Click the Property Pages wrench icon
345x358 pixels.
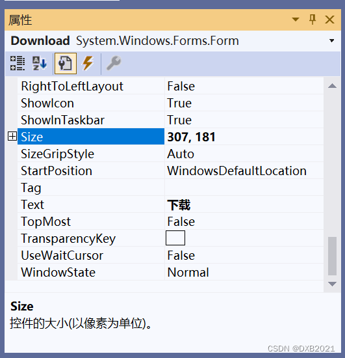click(114, 63)
